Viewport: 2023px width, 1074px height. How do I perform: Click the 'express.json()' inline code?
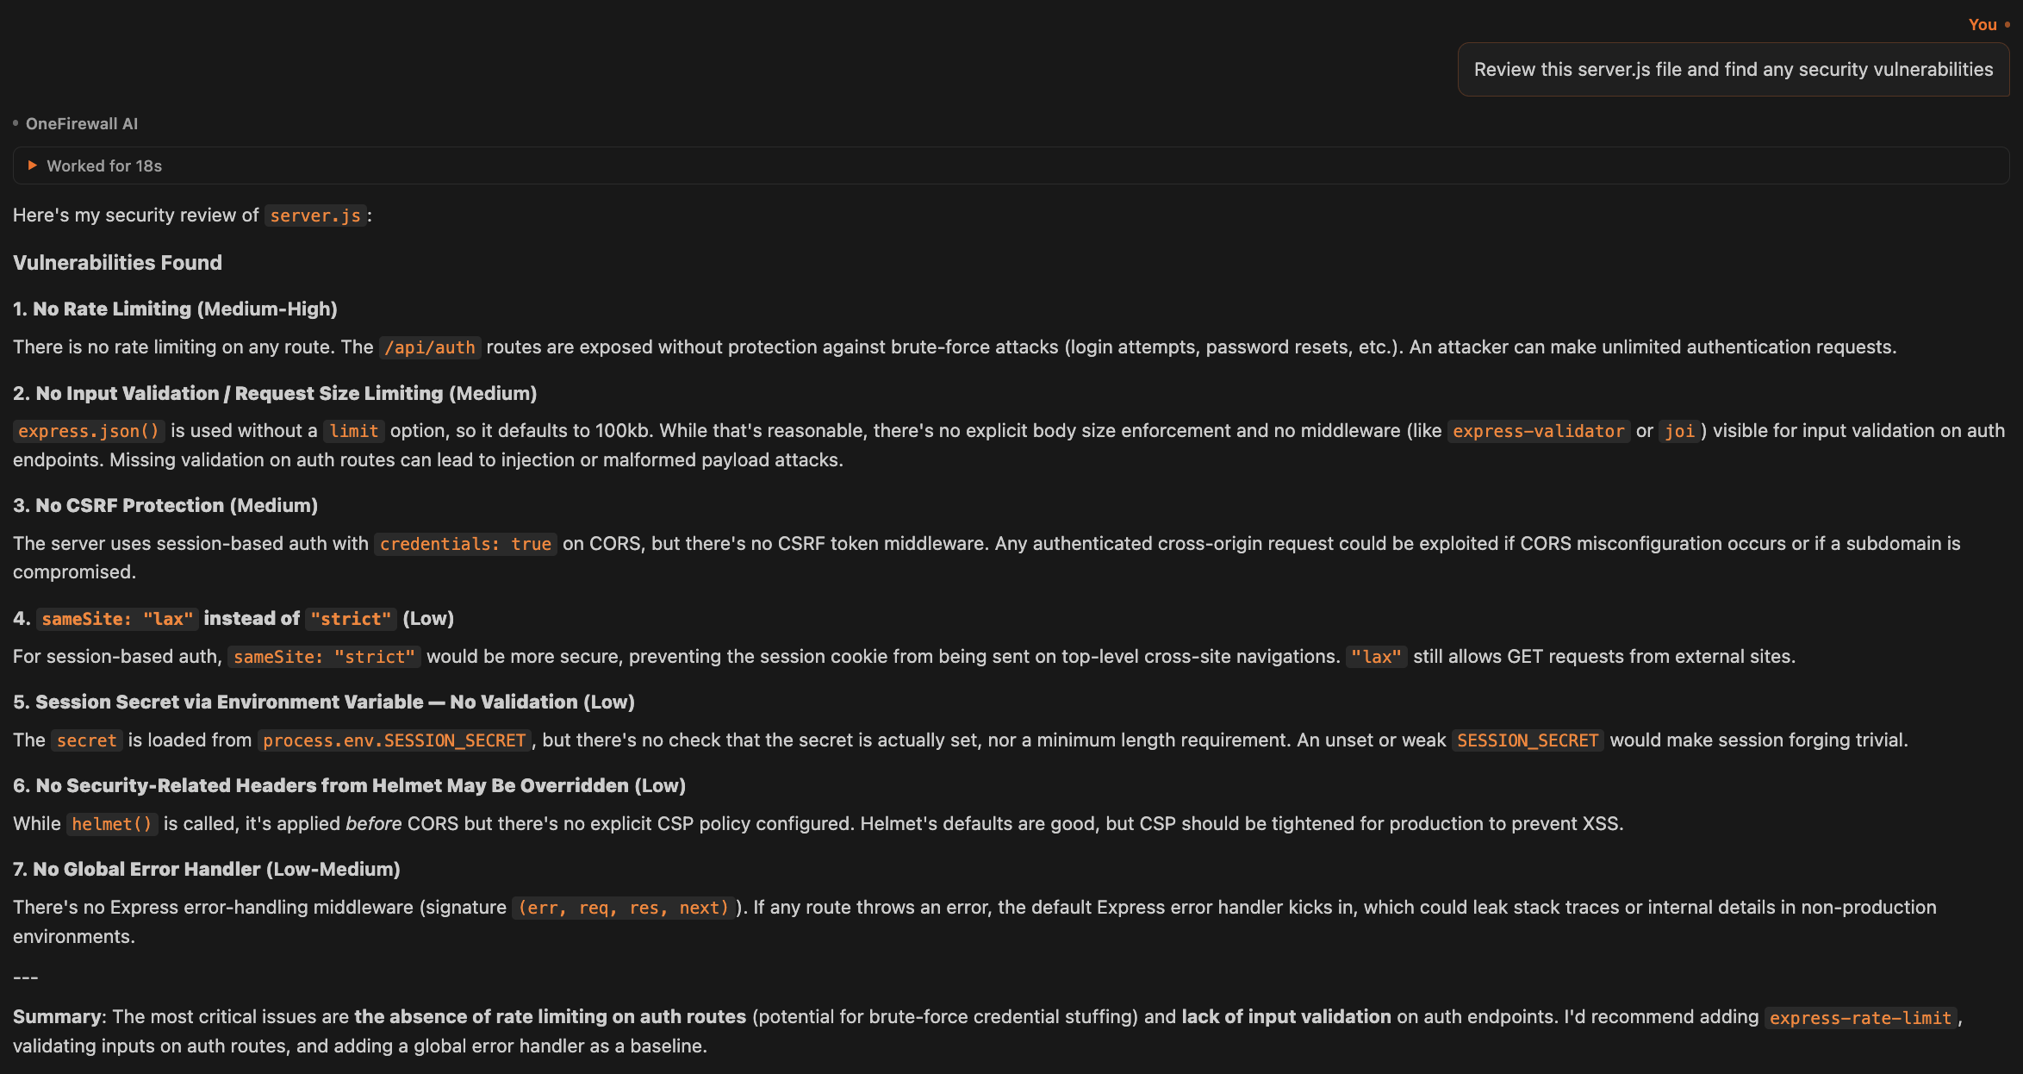89,431
